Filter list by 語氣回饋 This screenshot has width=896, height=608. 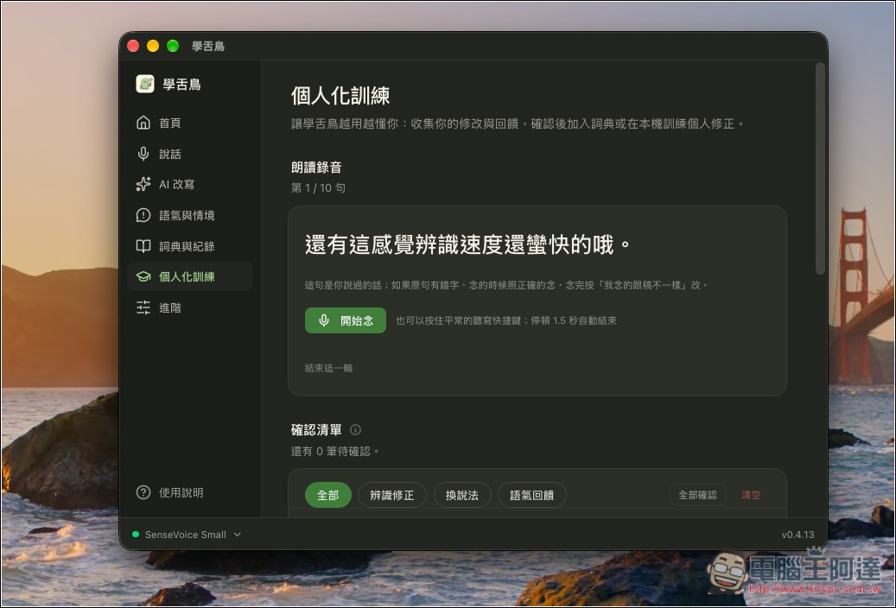tap(532, 495)
